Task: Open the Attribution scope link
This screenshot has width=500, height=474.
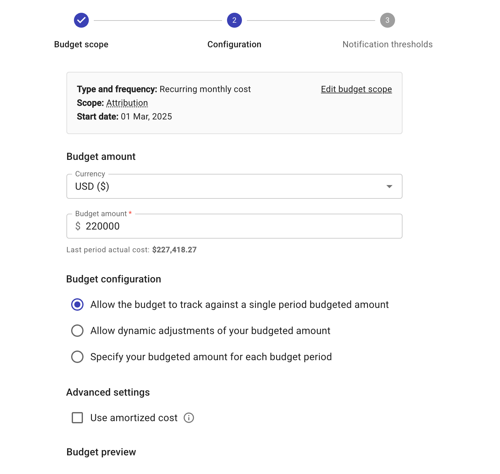Action: pos(127,103)
